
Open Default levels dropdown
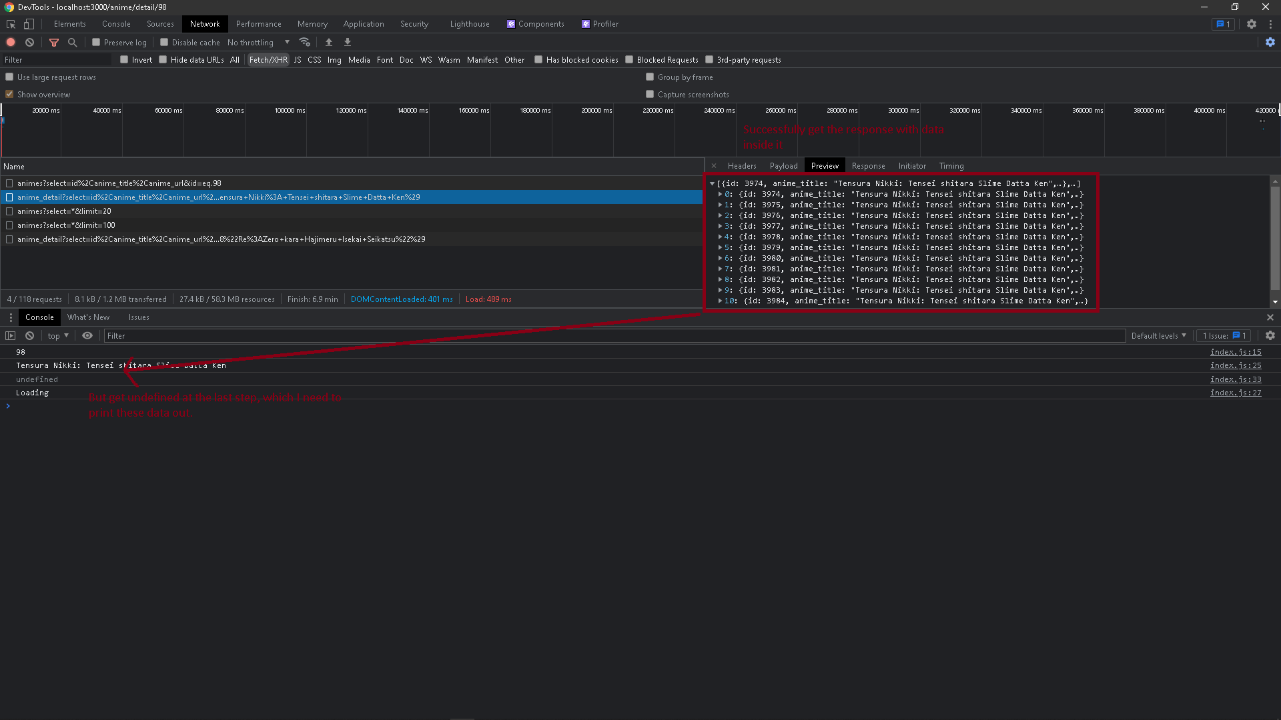(x=1159, y=336)
